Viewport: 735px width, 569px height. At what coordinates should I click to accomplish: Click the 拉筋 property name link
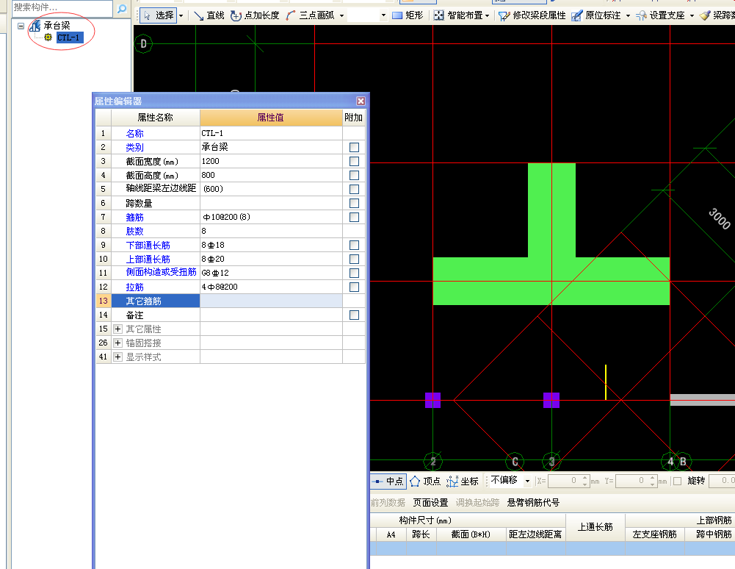point(134,287)
